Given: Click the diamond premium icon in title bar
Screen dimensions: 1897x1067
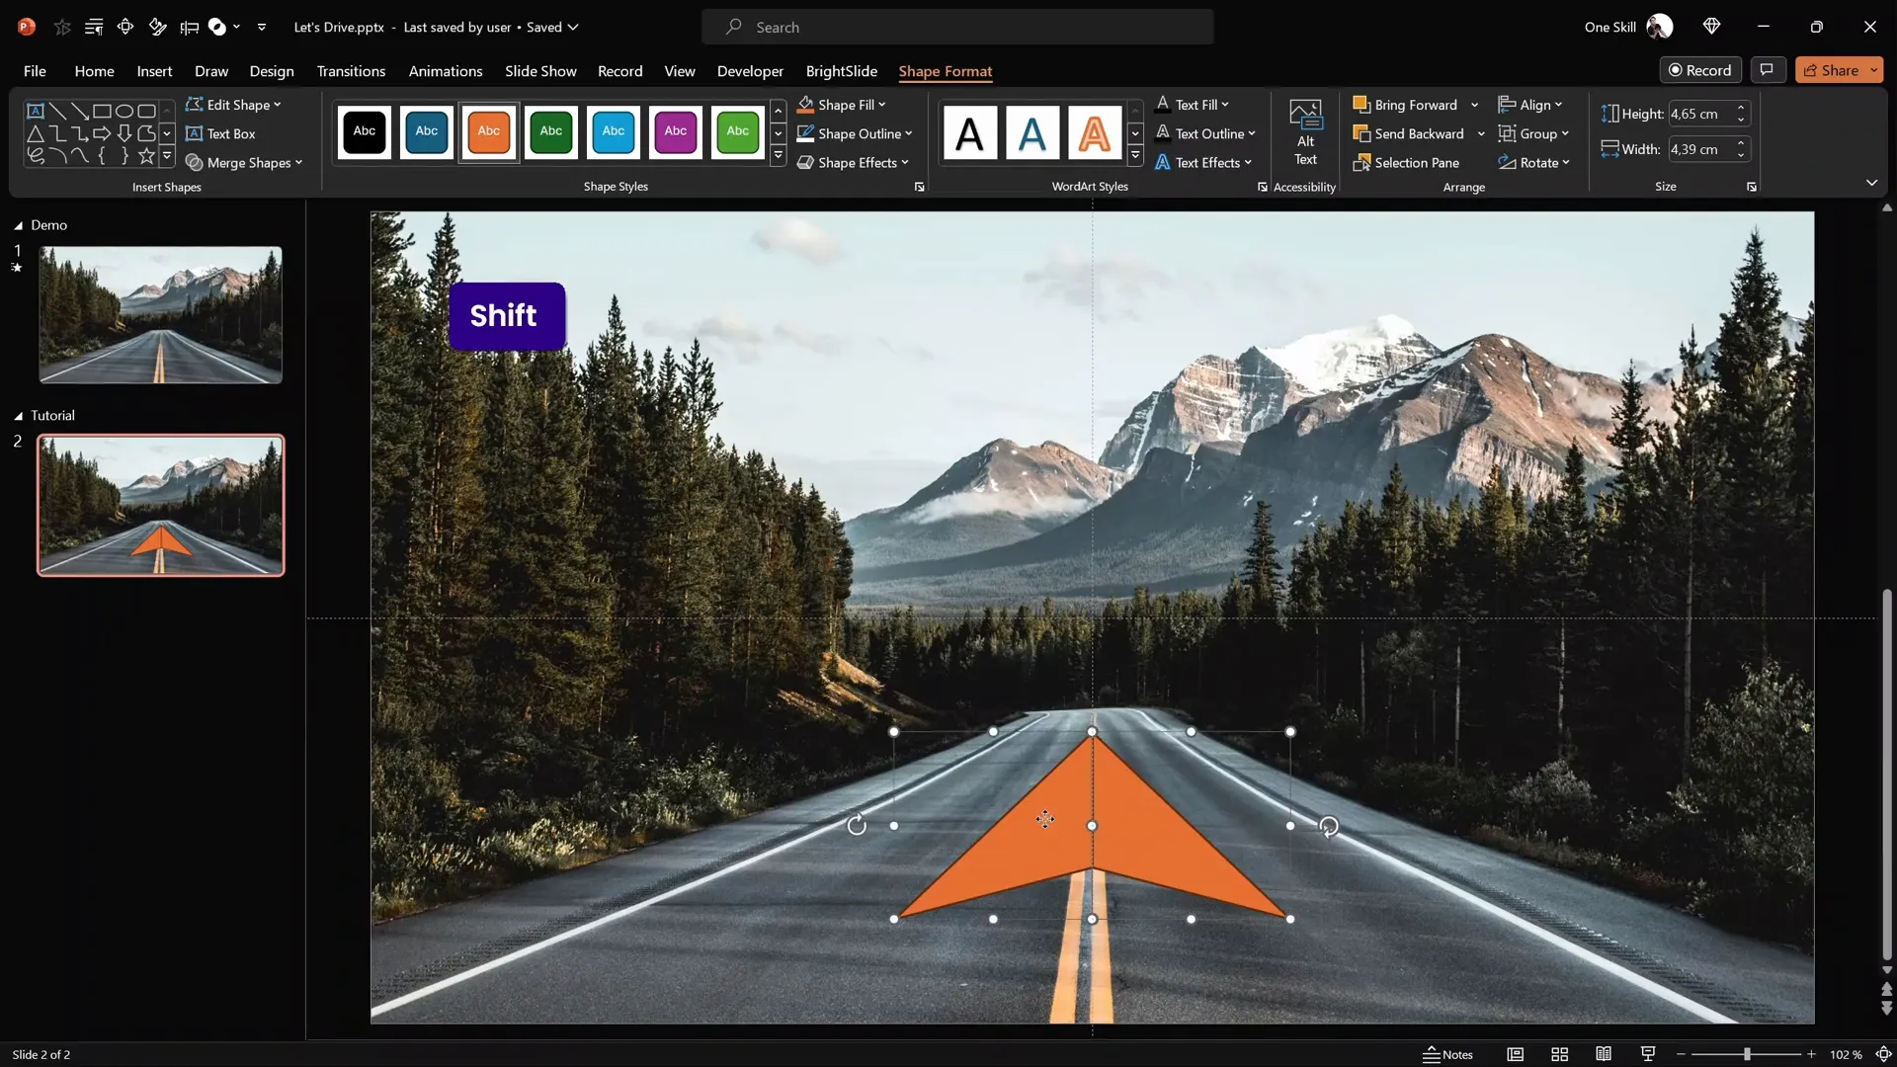Looking at the screenshot, I should tap(1711, 27).
